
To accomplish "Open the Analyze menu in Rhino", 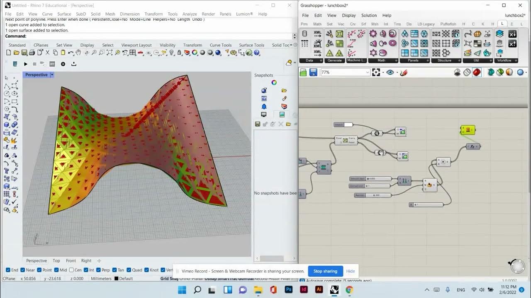I will tap(190, 14).
